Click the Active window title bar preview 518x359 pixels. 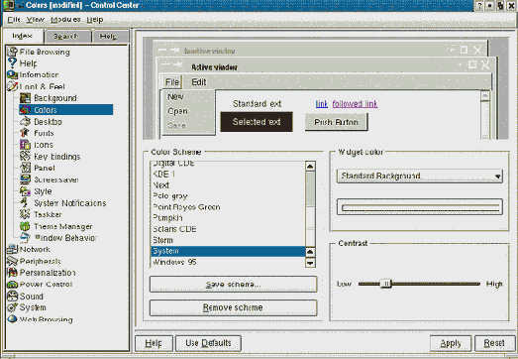coord(326,65)
